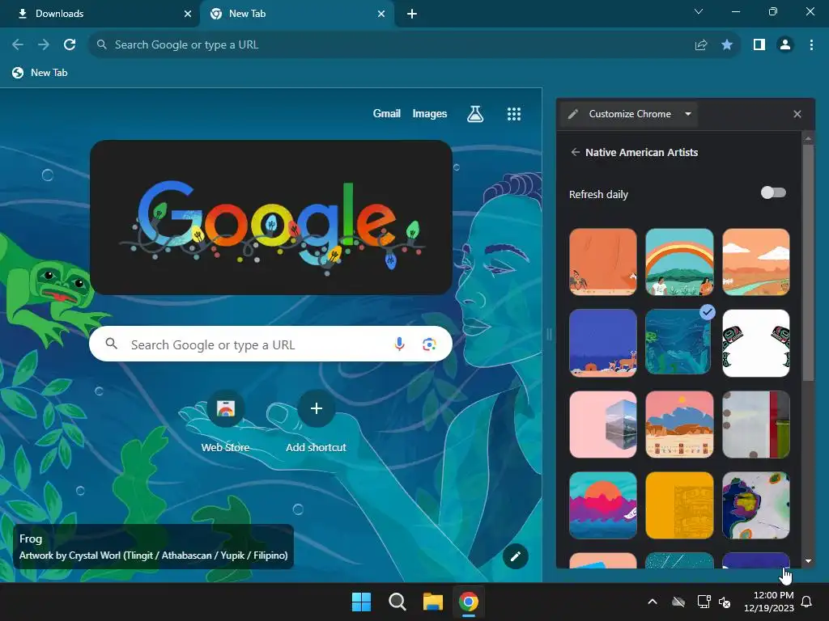Open Web Store shortcut
This screenshot has height=621, width=829.
pos(225,422)
